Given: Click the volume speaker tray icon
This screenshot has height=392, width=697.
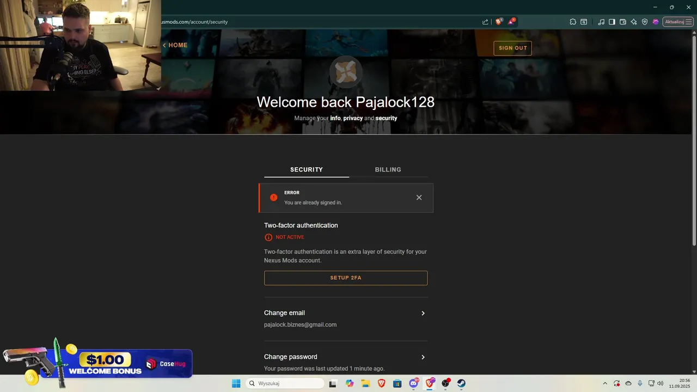Looking at the screenshot, I should coord(661,383).
